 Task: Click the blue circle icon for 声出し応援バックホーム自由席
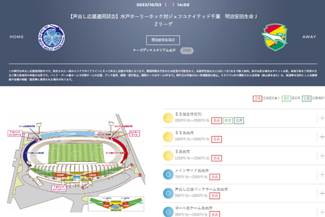168,193
